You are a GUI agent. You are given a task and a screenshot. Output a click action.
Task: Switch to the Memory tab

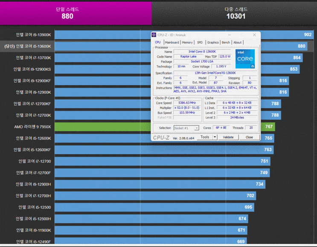187,43
